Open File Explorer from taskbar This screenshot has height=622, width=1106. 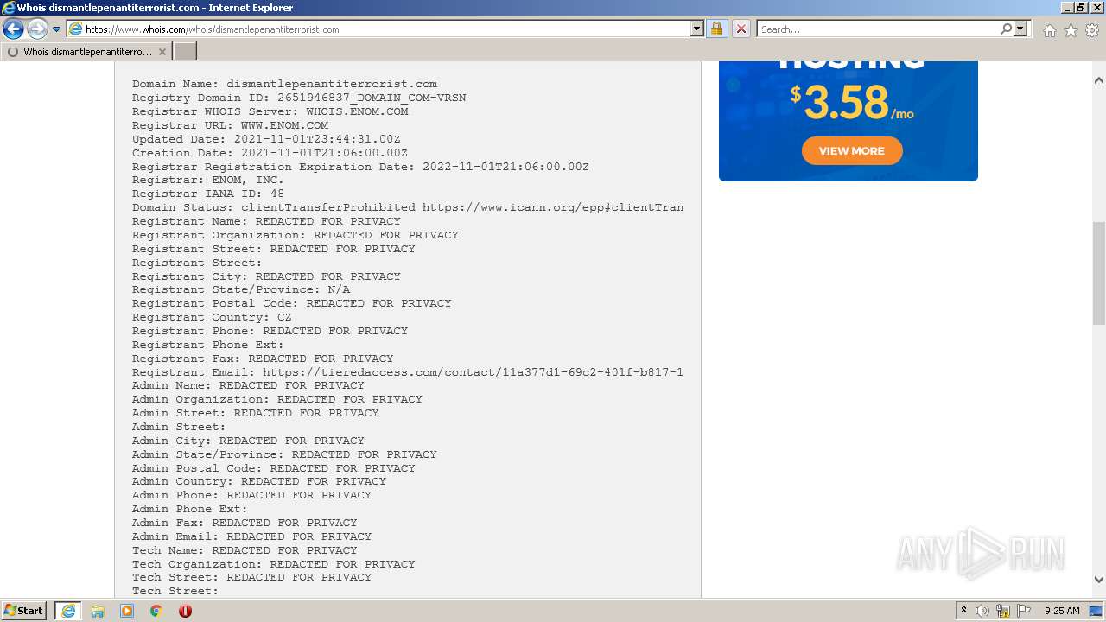pos(98,611)
